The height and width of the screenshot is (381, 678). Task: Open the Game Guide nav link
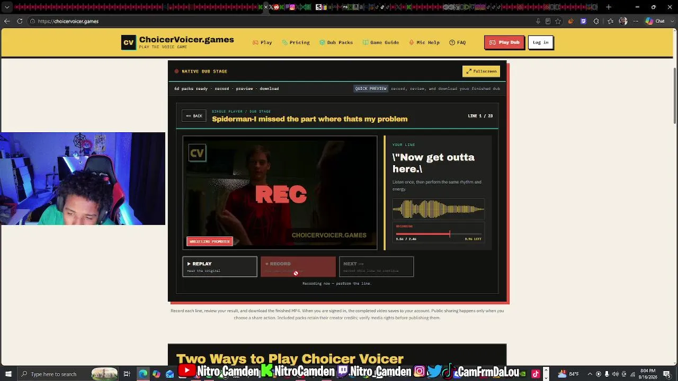tap(381, 42)
